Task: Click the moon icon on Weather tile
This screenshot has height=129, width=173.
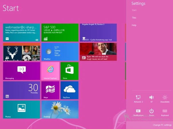Action: tap(49, 51)
